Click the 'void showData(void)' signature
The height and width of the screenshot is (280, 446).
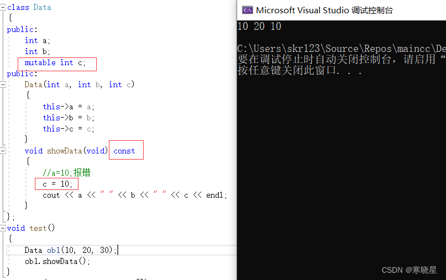(x=66, y=151)
